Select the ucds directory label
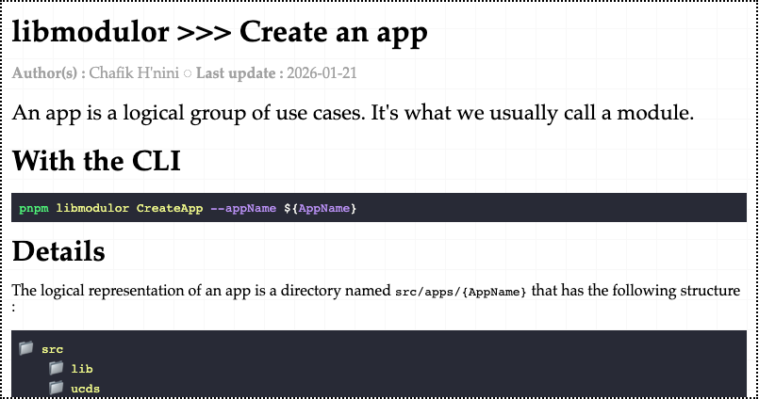 pos(85,389)
